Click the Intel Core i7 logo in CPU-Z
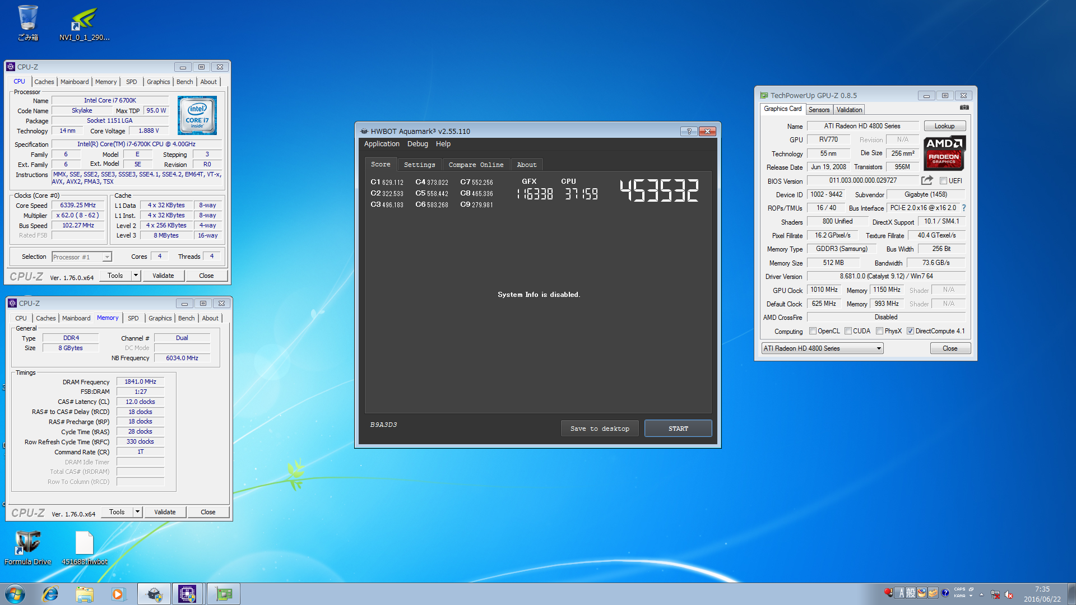Screen dimensions: 1076x605 [x=197, y=115]
